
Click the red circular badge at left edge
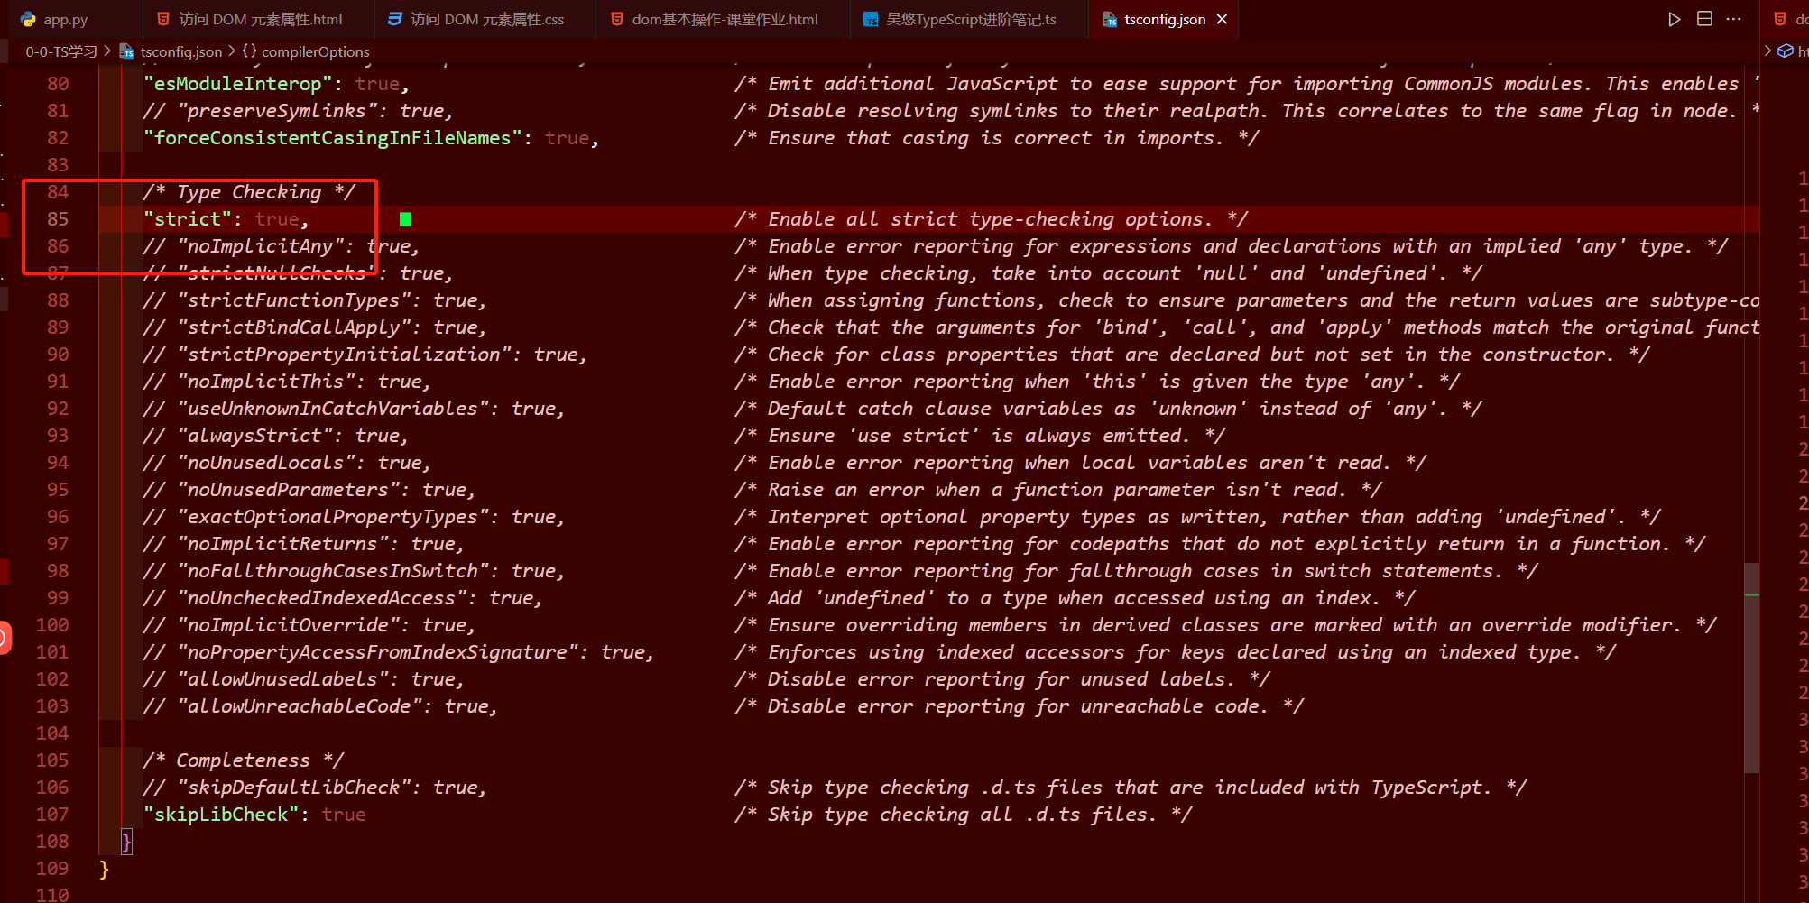point(5,638)
